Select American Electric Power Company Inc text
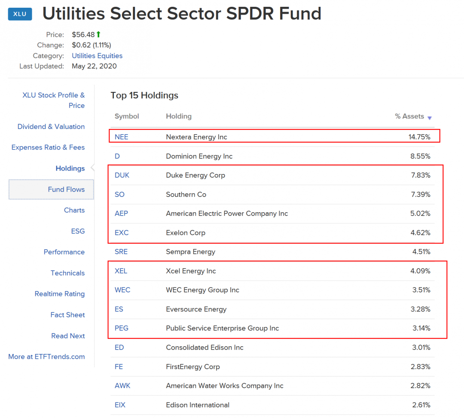Viewport: 464px width, 418px height. click(227, 213)
